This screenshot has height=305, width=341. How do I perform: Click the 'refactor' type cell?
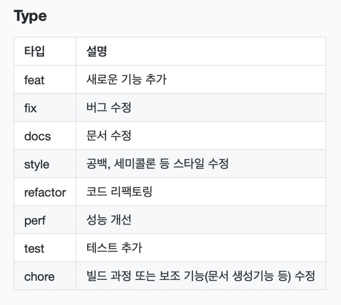(45, 192)
